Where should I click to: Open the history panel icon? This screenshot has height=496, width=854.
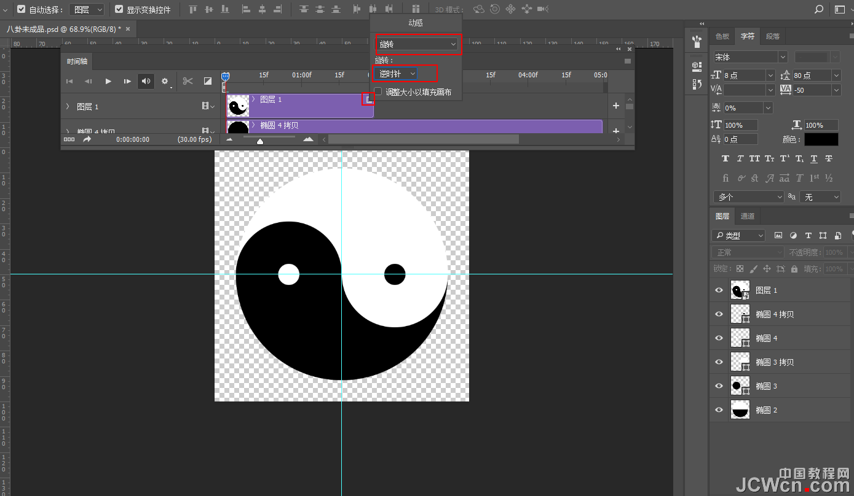point(697,85)
